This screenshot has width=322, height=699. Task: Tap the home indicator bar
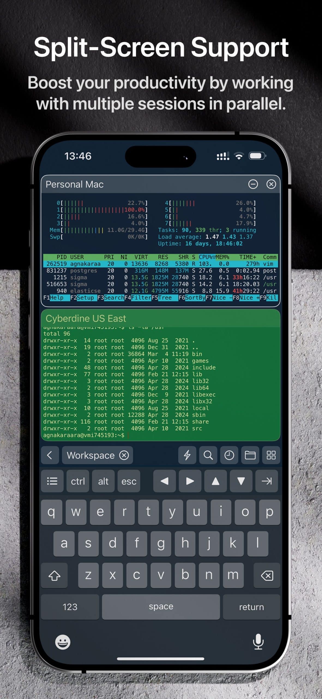[x=161, y=659]
